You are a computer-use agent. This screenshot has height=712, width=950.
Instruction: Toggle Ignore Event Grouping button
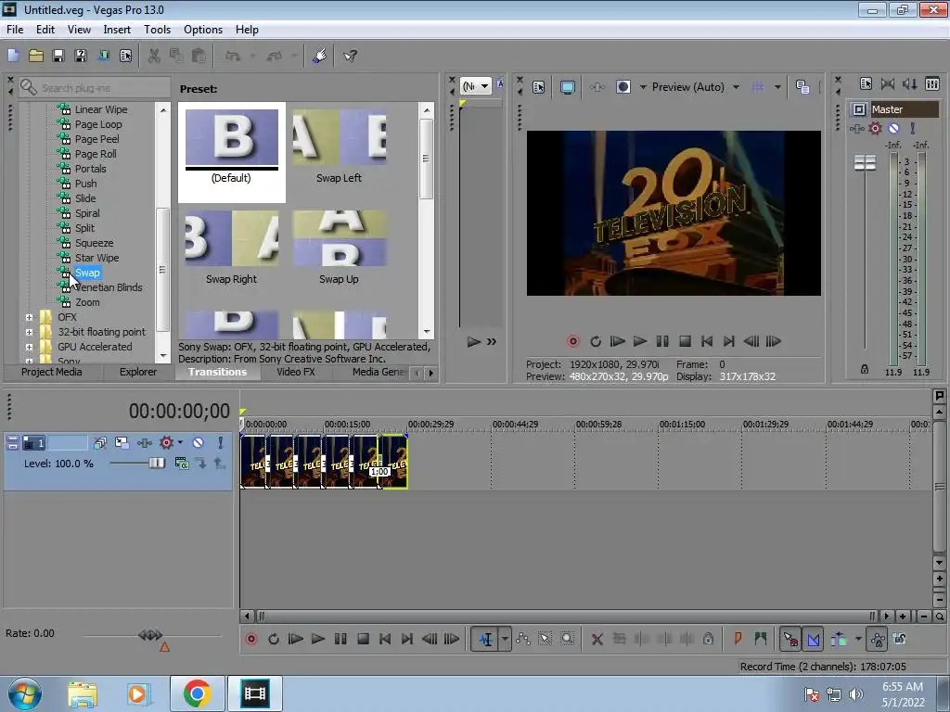point(900,639)
